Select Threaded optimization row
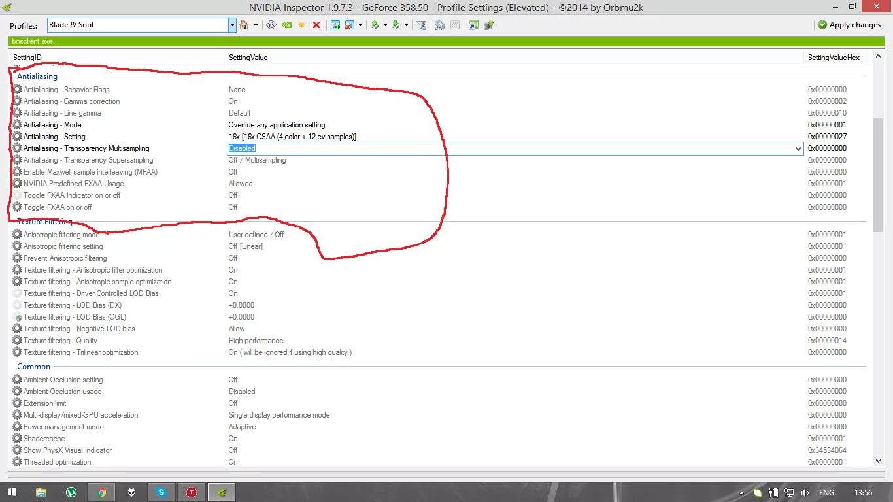The height and width of the screenshot is (502, 893). click(x=439, y=462)
